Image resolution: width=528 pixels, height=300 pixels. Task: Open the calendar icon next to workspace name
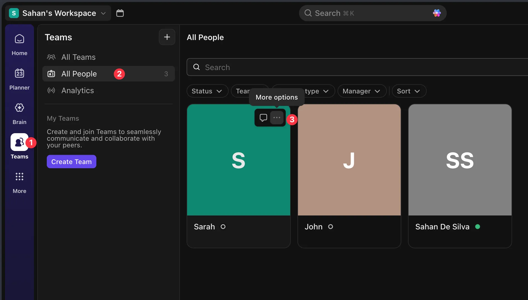120,13
